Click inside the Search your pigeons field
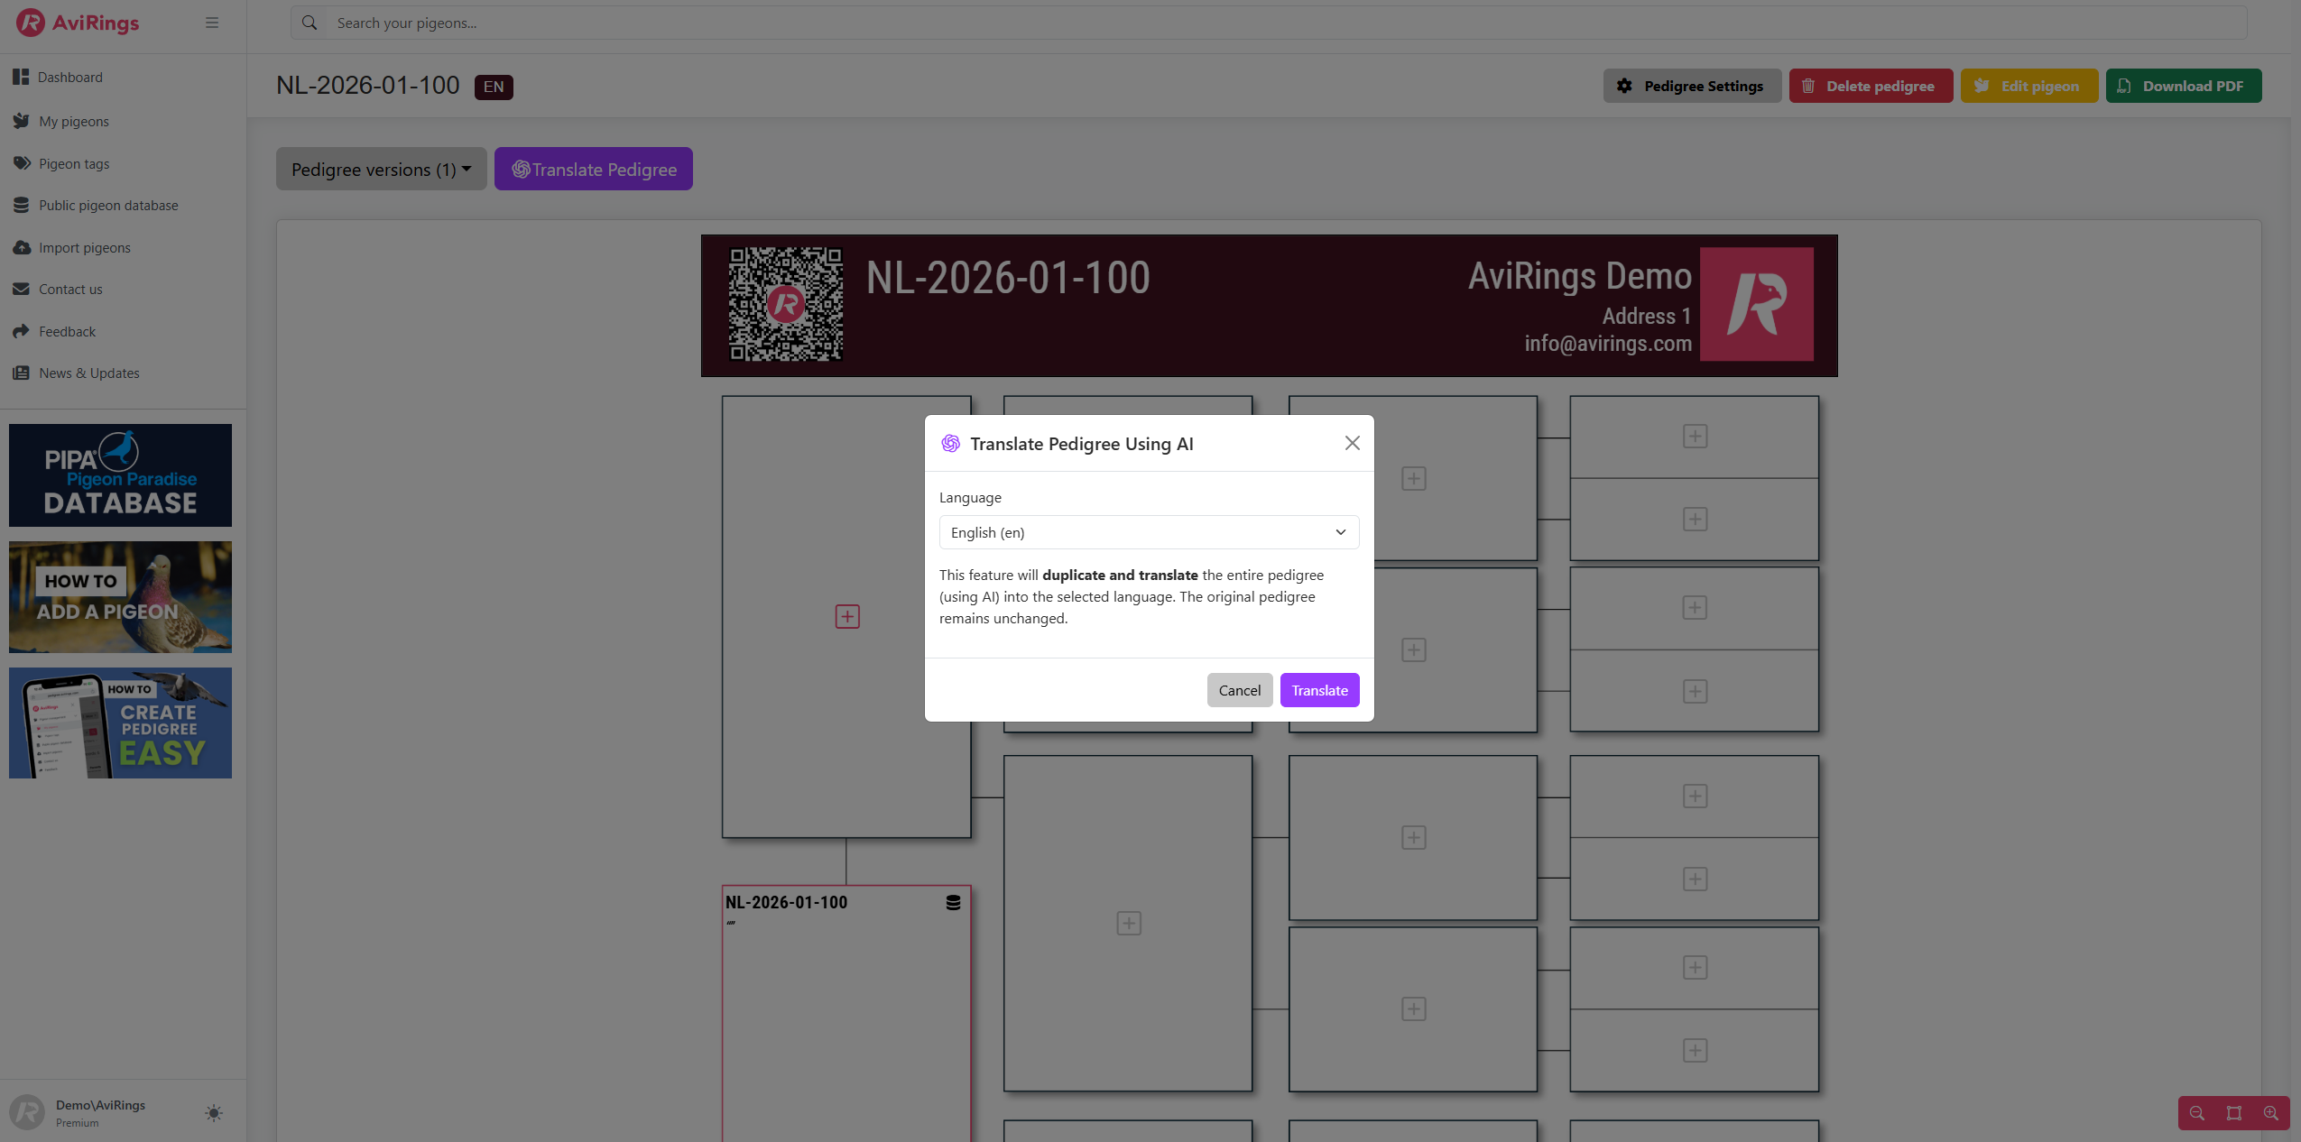Image resolution: width=2301 pixels, height=1142 pixels. point(1263,23)
